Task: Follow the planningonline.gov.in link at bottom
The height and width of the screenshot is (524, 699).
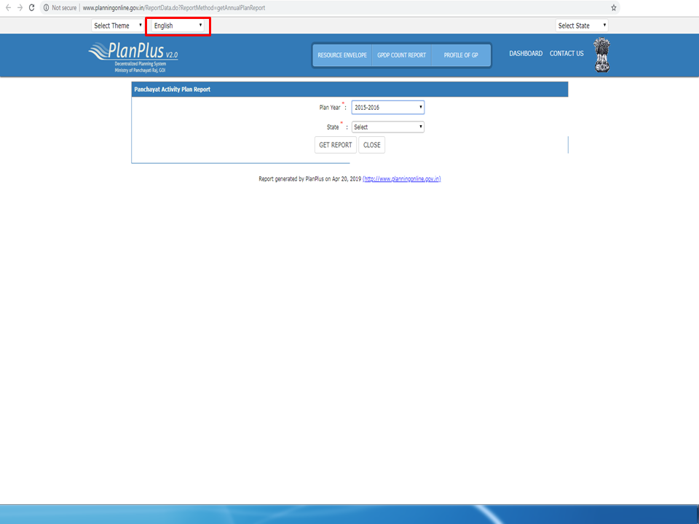Action: pos(403,178)
